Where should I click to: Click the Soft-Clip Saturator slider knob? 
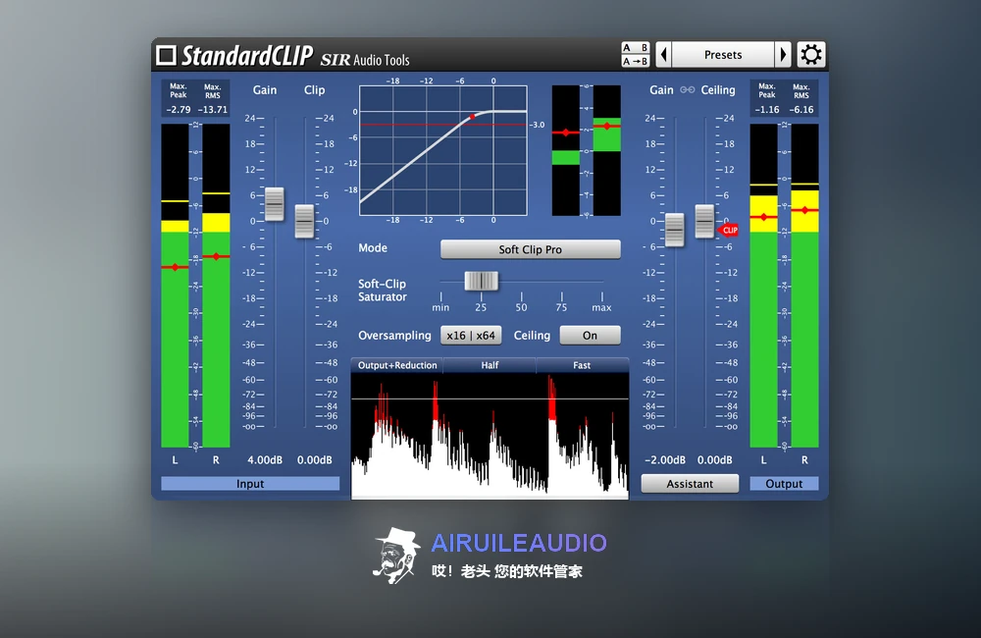(481, 281)
